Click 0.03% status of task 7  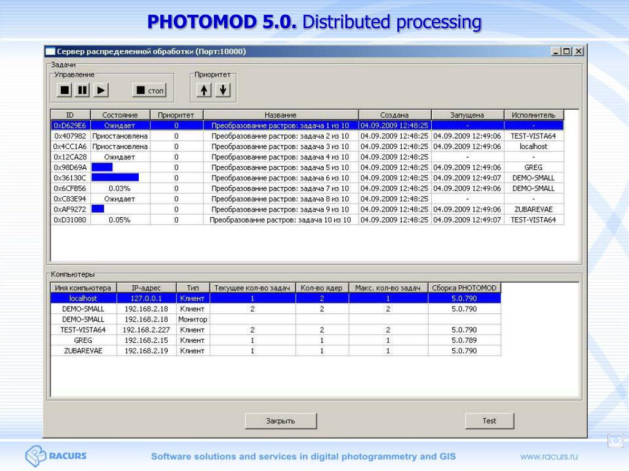(x=120, y=188)
